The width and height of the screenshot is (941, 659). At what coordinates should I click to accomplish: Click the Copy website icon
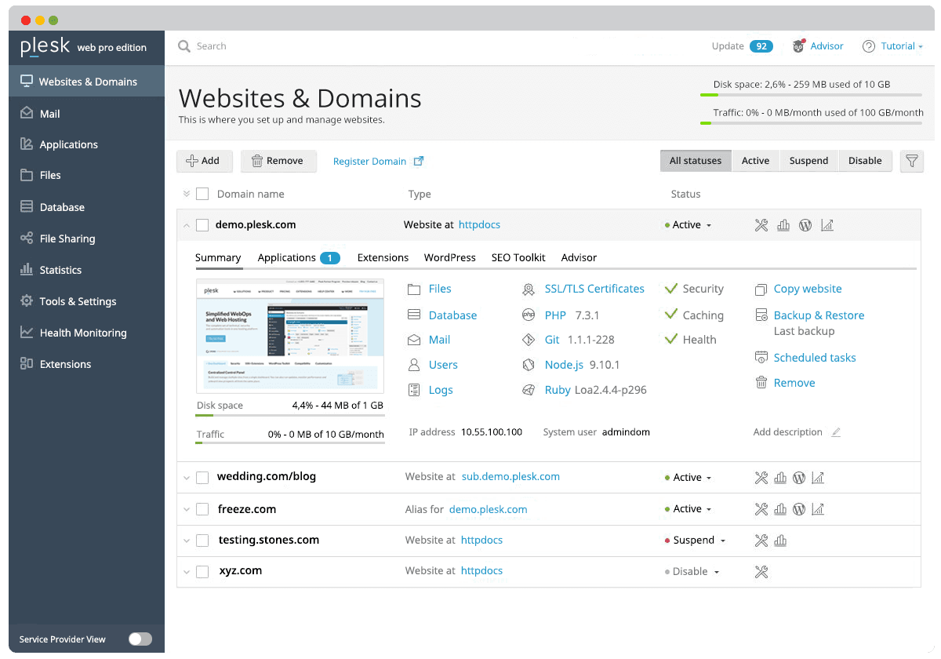tap(761, 289)
